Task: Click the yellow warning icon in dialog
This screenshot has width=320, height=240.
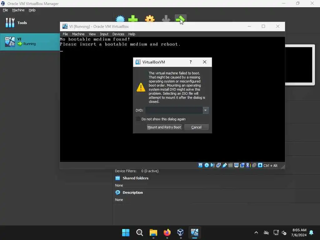Action: tap(141, 87)
